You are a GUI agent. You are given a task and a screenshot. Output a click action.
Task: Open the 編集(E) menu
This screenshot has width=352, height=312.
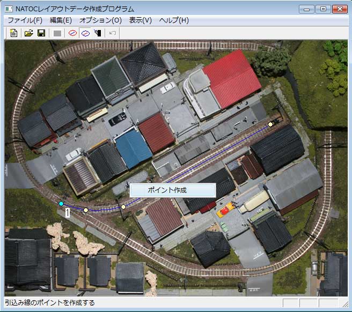coord(61,20)
